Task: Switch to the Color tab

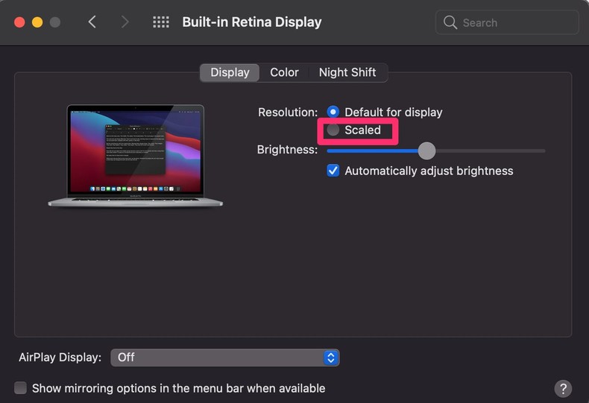Action: (x=284, y=72)
